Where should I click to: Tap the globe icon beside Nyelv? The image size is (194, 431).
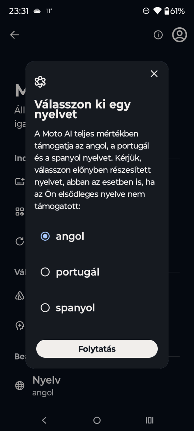[20, 386]
